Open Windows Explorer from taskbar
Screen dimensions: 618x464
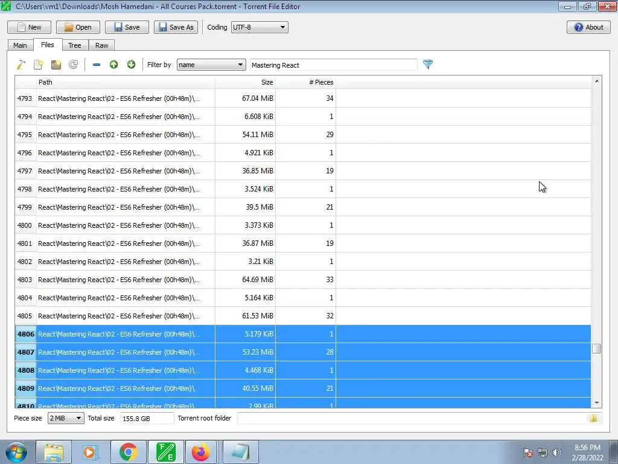(x=54, y=452)
